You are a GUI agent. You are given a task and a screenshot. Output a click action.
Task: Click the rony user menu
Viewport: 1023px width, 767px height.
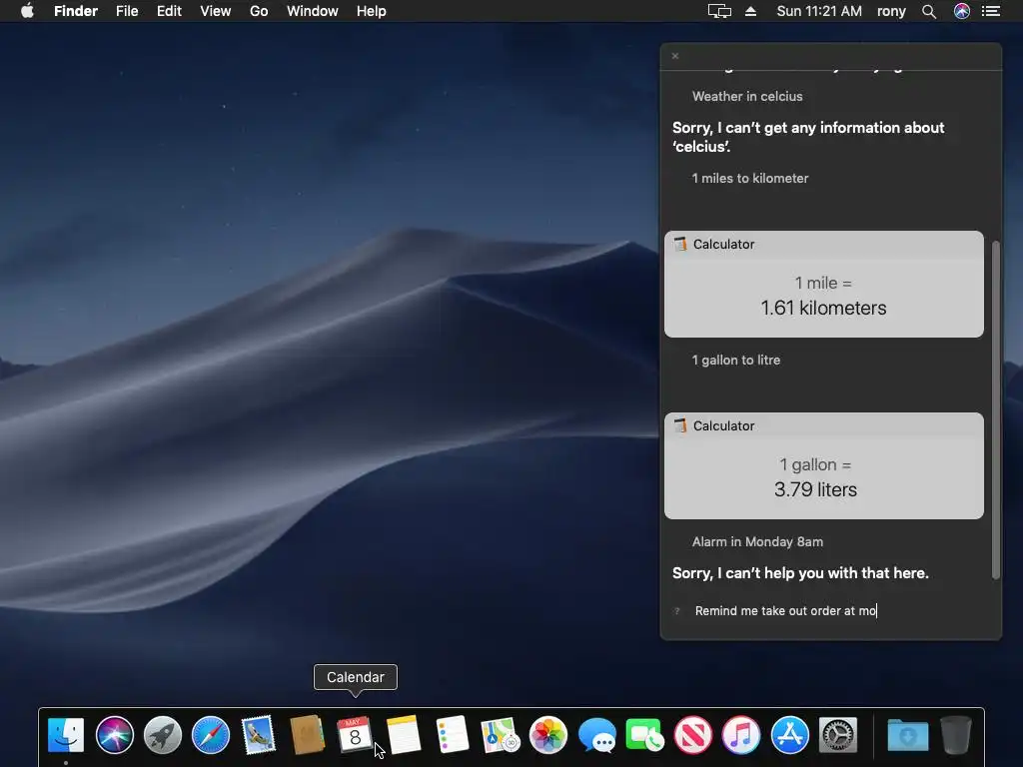(891, 11)
